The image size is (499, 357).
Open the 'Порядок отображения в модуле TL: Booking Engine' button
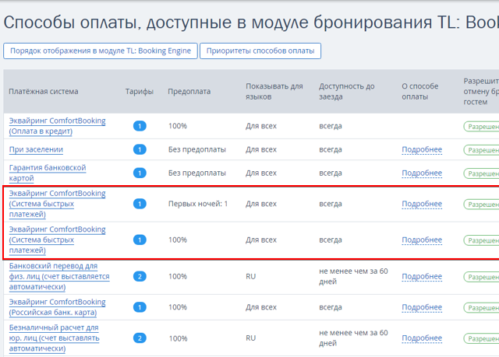[101, 51]
